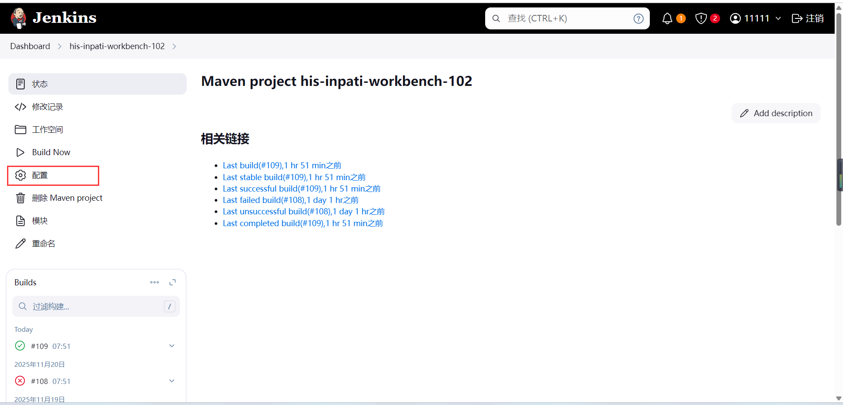843x405 pixels.
Task: Click the slash shortcut icon in build filter
Action: [x=169, y=306]
